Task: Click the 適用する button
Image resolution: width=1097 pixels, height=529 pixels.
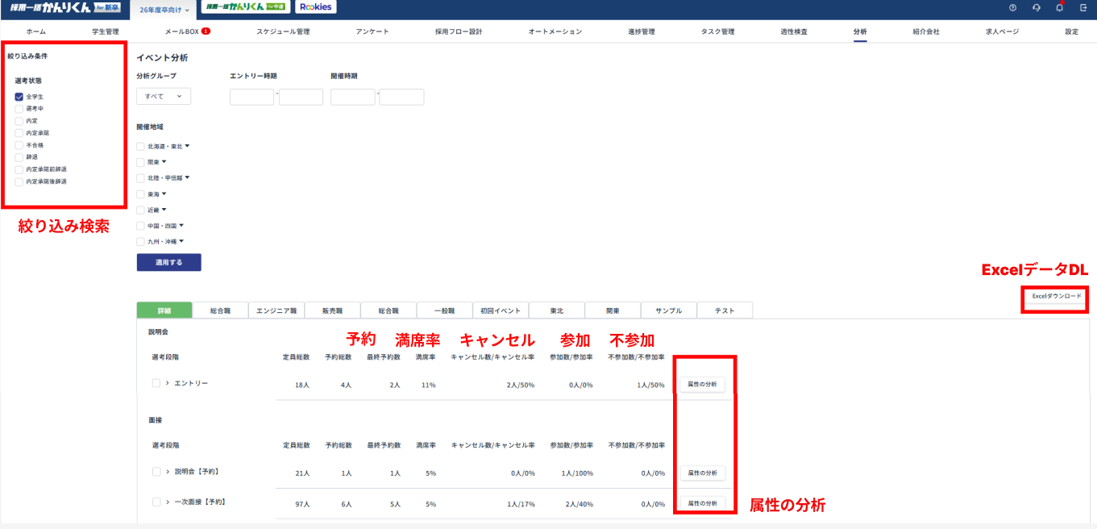Action: [x=168, y=263]
